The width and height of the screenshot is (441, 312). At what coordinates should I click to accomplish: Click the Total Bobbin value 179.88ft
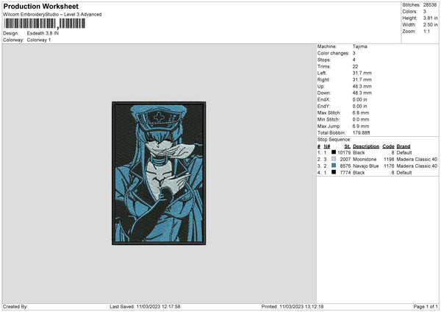(361, 133)
